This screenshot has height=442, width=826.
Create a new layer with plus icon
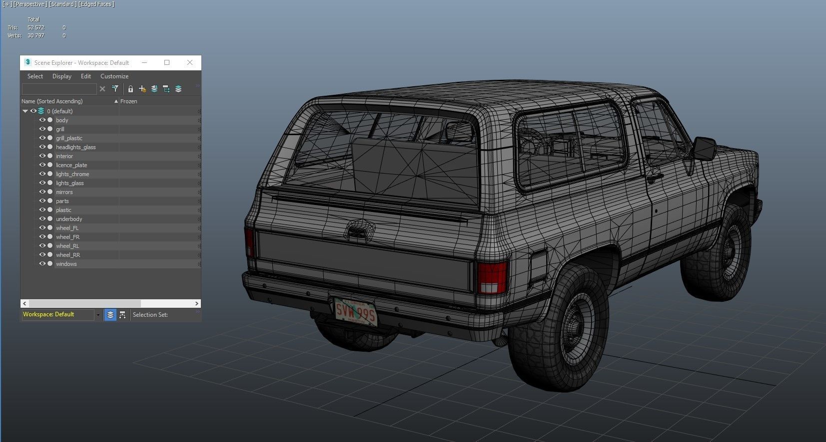pos(142,89)
